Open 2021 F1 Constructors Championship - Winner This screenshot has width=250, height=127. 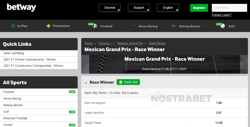39,66
